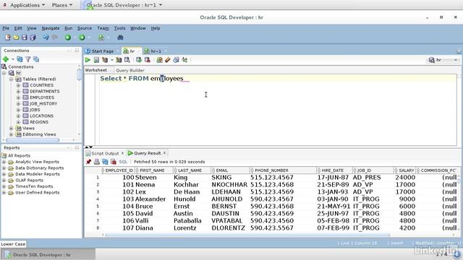Open the Navigate menu

(51, 28)
